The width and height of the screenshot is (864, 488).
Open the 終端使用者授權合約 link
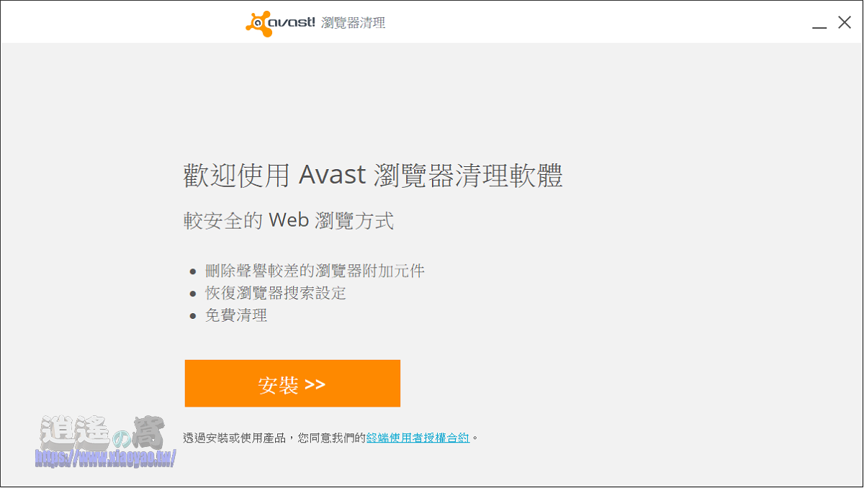(x=418, y=437)
